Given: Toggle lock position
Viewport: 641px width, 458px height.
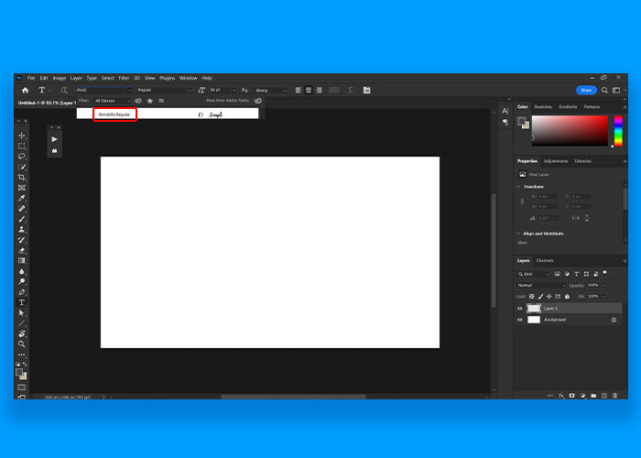Looking at the screenshot, I should [x=549, y=297].
